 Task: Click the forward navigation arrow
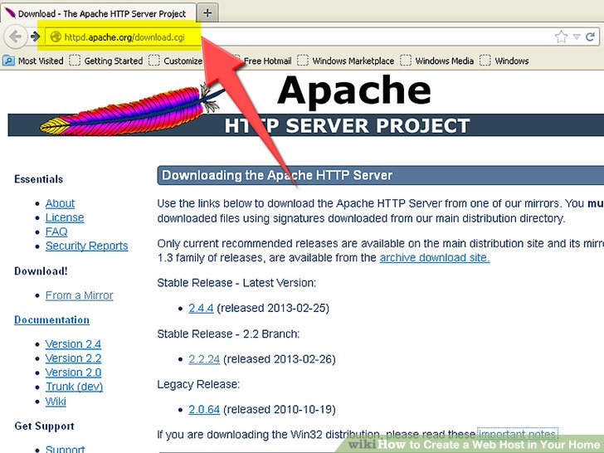tap(36, 37)
